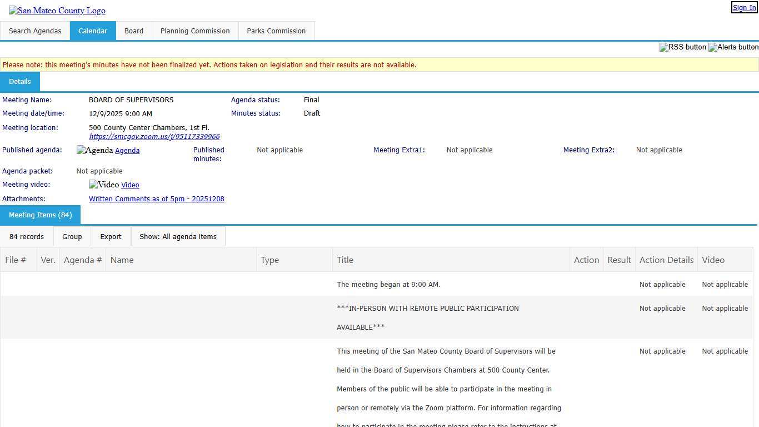
Task: Open the Search Agendas tab
Action: pos(35,31)
